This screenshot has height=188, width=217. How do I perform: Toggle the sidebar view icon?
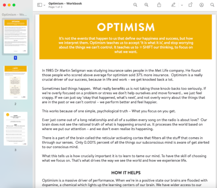(x=39, y=5)
